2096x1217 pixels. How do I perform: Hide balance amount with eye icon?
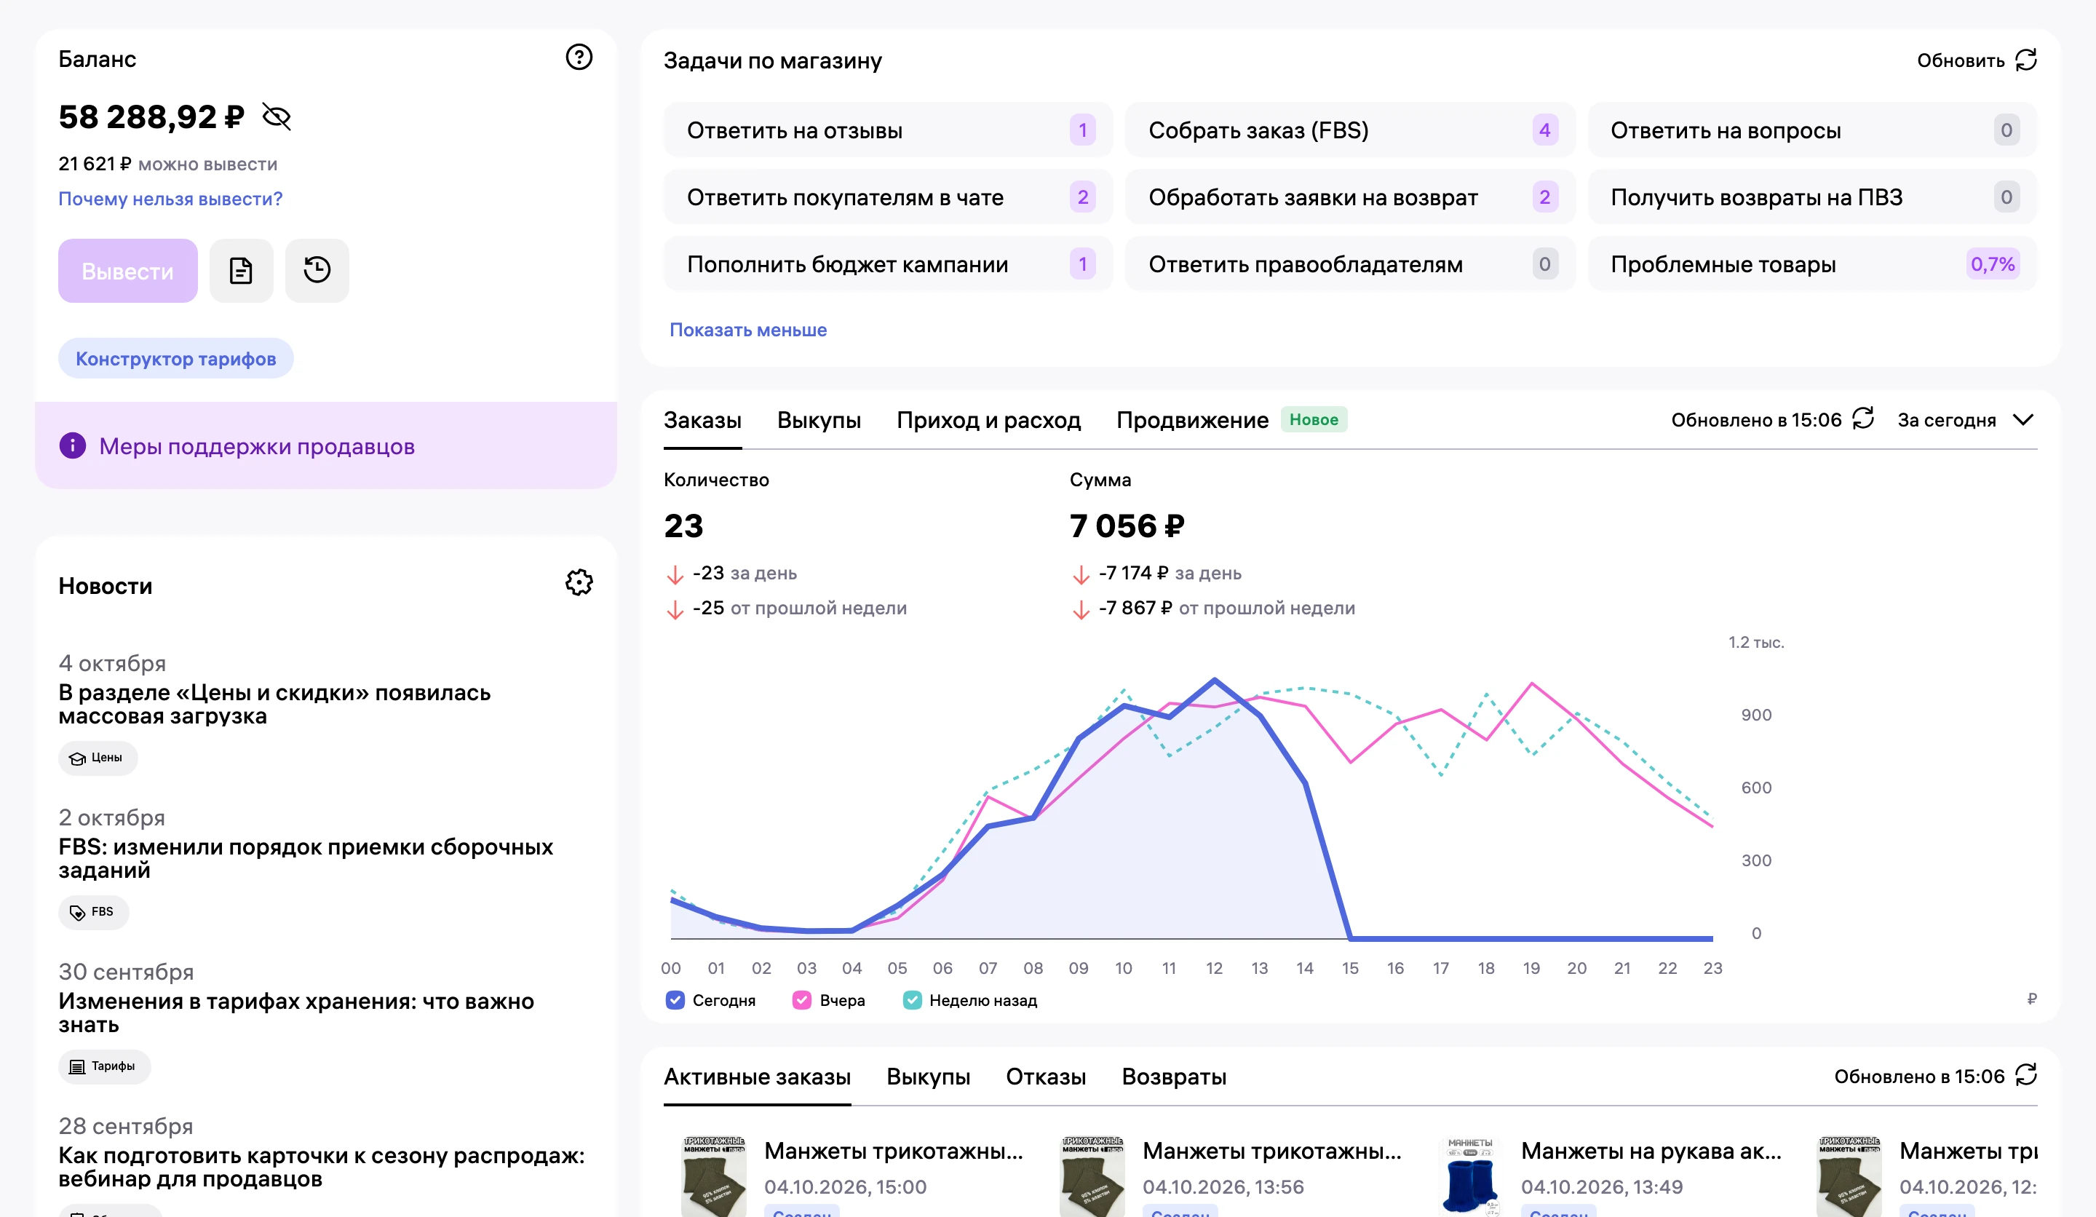(x=276, y=117)
